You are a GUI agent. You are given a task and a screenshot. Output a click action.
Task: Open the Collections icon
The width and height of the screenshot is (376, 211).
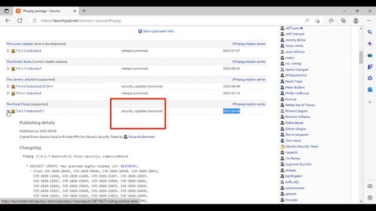click(x=343, y=21)
